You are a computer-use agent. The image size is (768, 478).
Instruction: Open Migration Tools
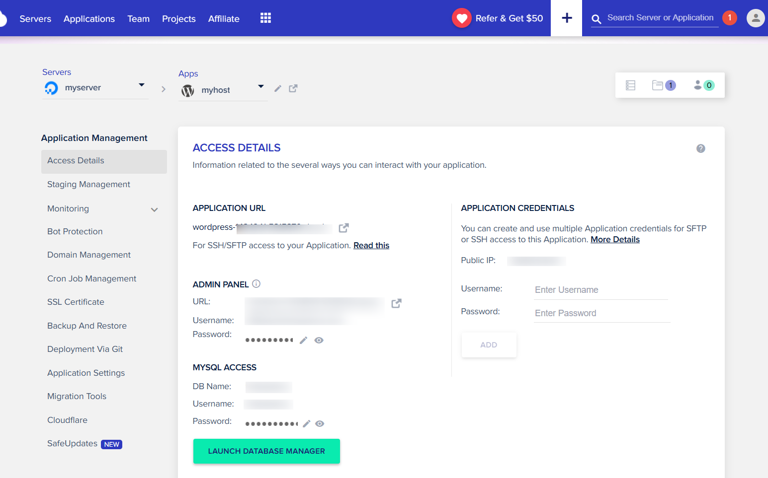click(x=77, y=397)
